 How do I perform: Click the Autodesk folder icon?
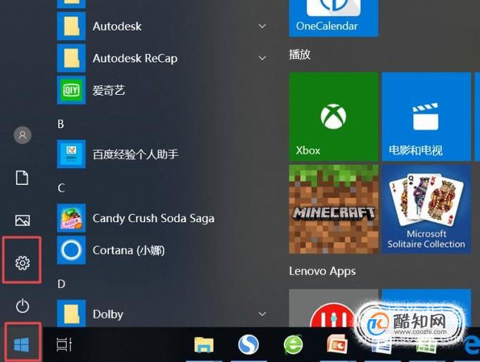coord(71,26)
